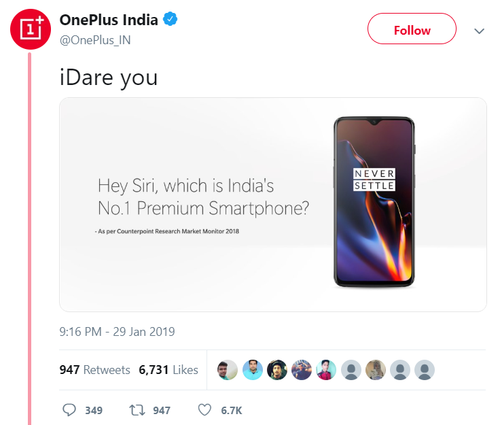
Task: Click the reply speech bubble icon
Action: (69, 410)
